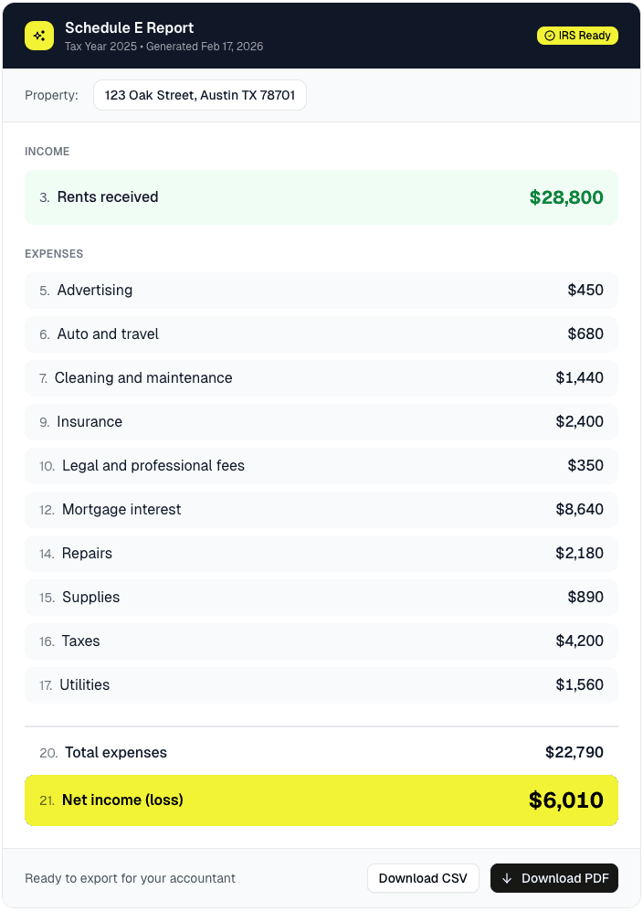Click the Total expenses line

pos(321,753)
